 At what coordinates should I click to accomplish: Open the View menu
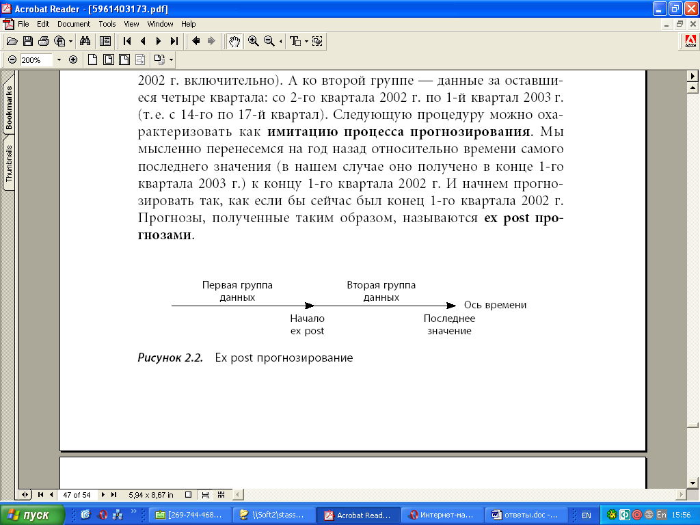(x=131, y=24)
